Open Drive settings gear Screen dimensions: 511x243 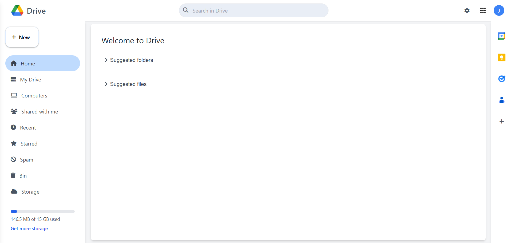pos(467,10)
